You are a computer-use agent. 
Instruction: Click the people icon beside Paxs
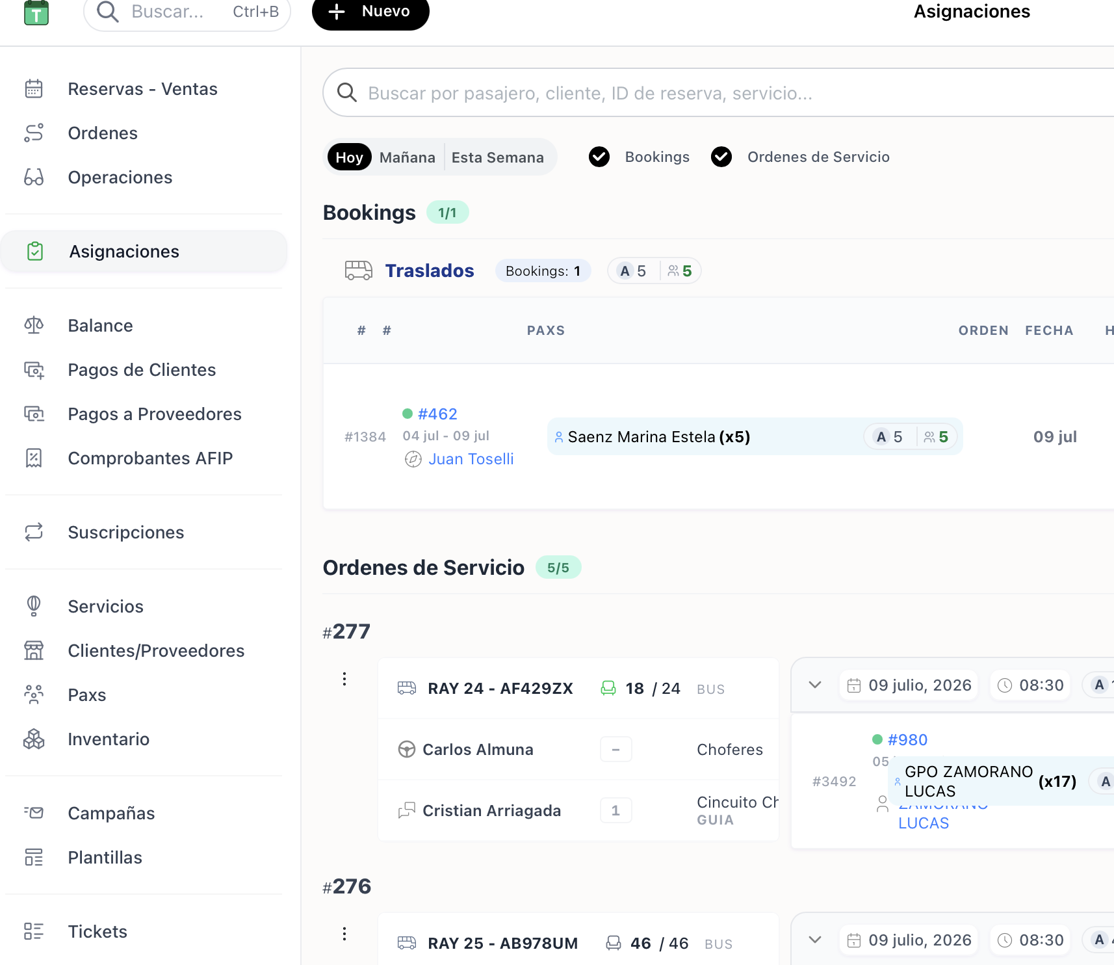(x=34, y=694)
